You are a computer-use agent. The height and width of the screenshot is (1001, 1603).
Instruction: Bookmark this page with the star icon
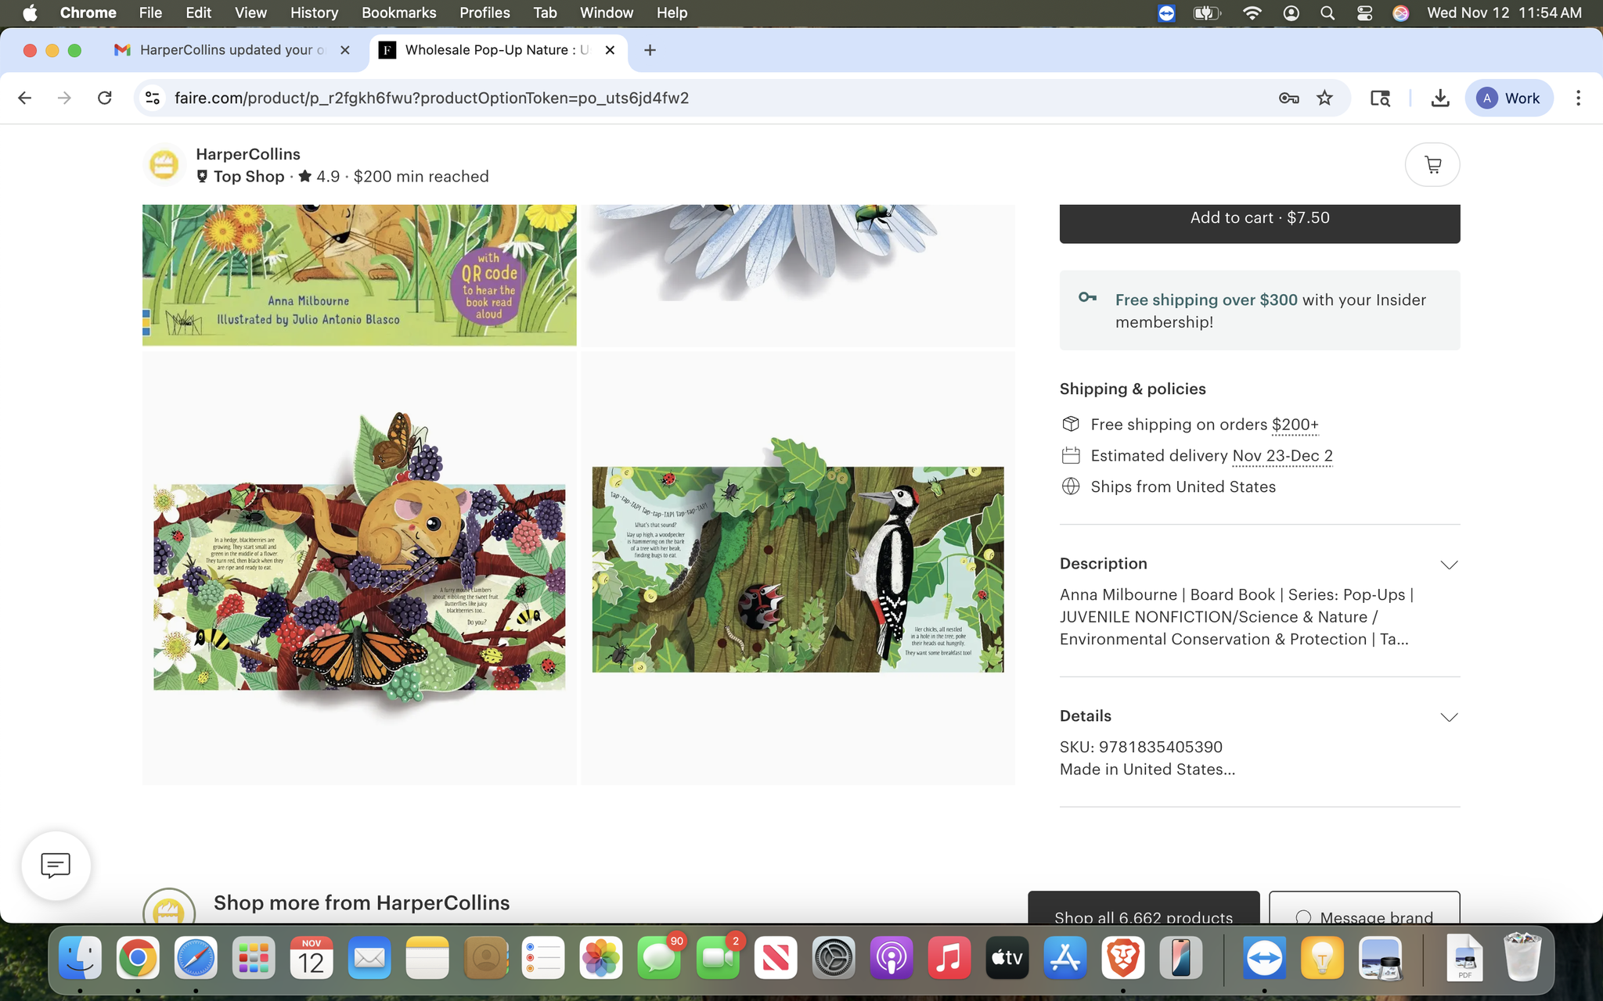pos(1324,98)
